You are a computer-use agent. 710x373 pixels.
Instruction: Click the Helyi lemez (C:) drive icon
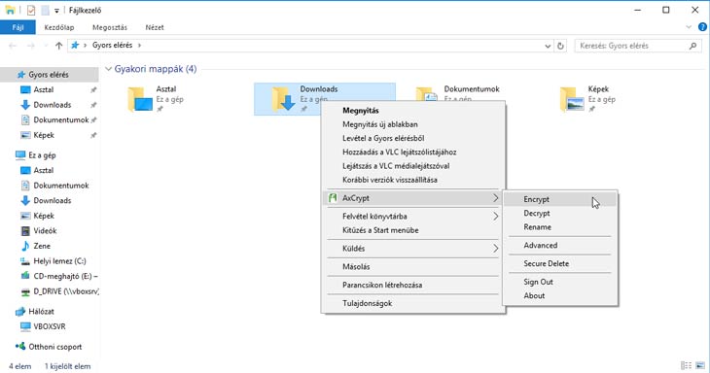coord(25,261)
